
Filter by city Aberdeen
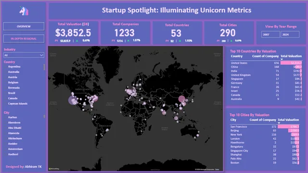point(14,123)
